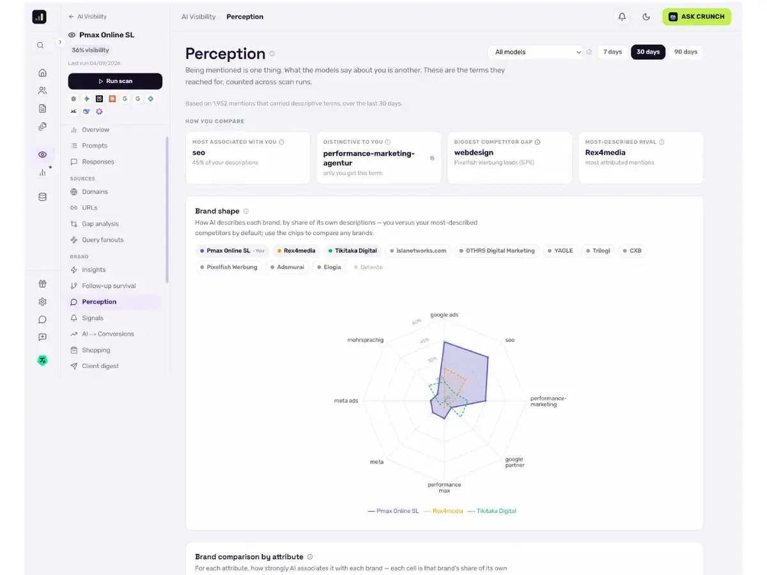Viewport: 767px width, 575px height.
Task: Click the Most-Described Rival Rex4media card
Action: tap(640, 158)
